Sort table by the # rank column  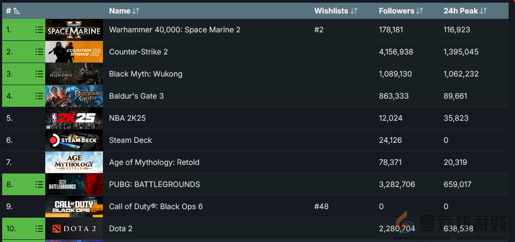point(13,11)
